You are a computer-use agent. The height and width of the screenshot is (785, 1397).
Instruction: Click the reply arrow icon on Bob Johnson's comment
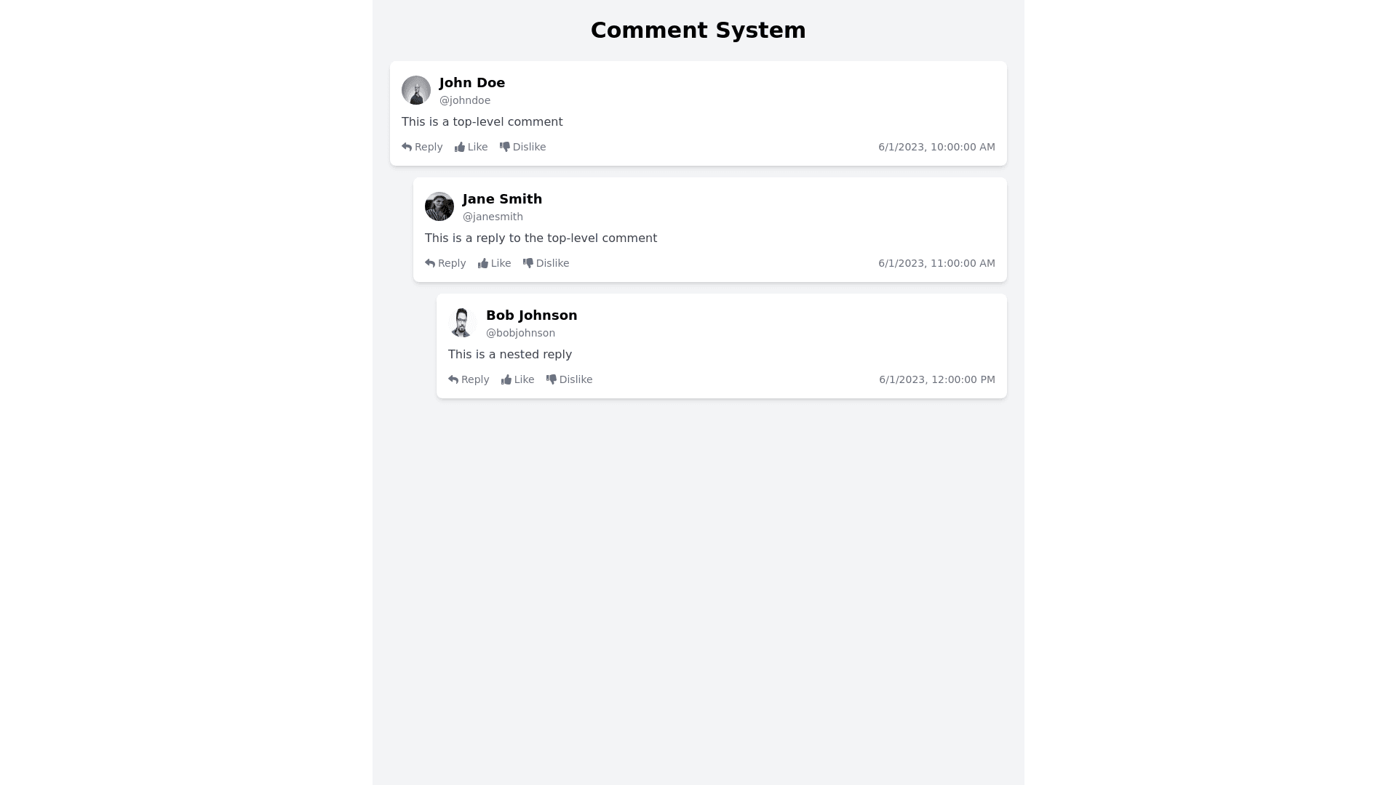pyautogui.click(x=453, y=379)
